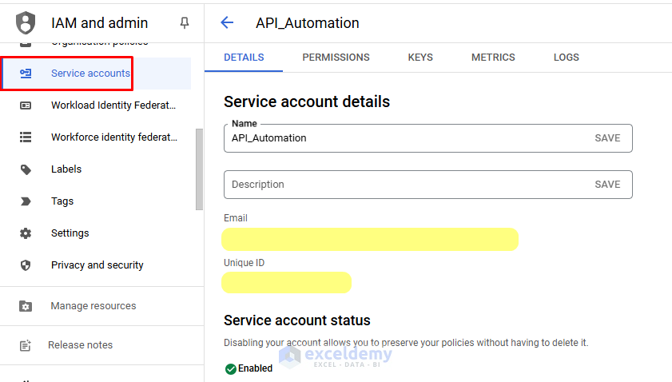Go back using the arrow icon
This screenshot has width=672, height=382.
point(227,23)
